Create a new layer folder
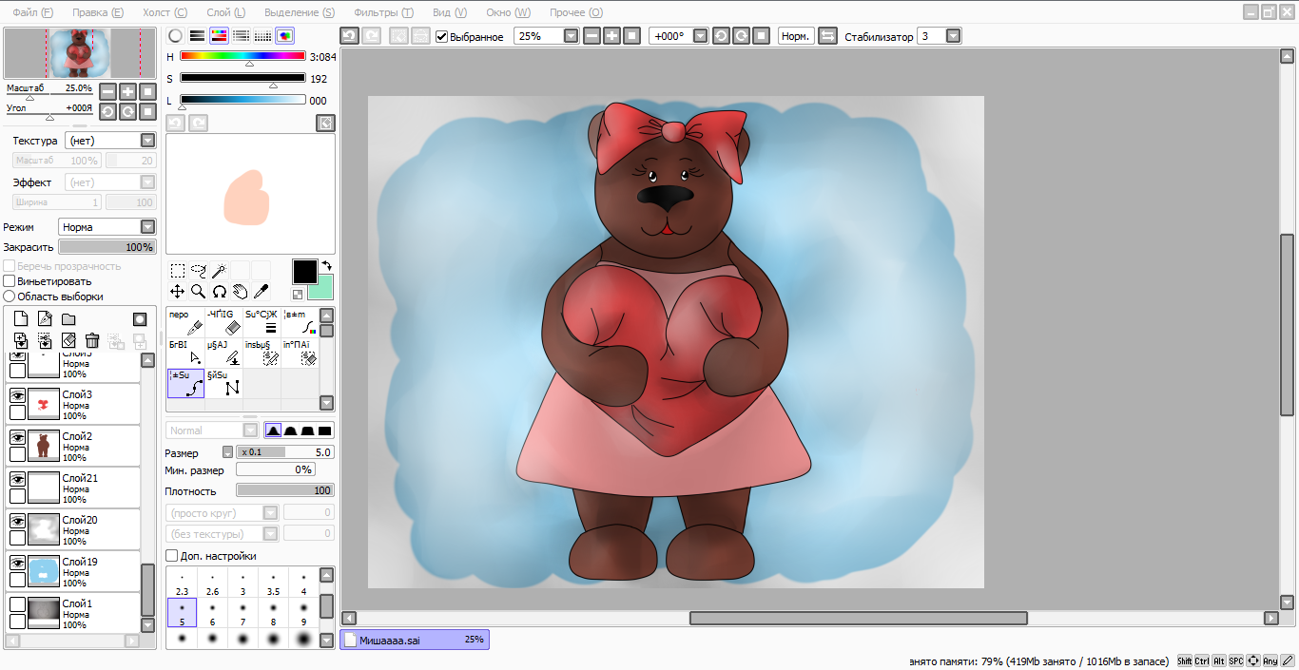This screenshot has width=1299, height=670. (x=68, y=319)
